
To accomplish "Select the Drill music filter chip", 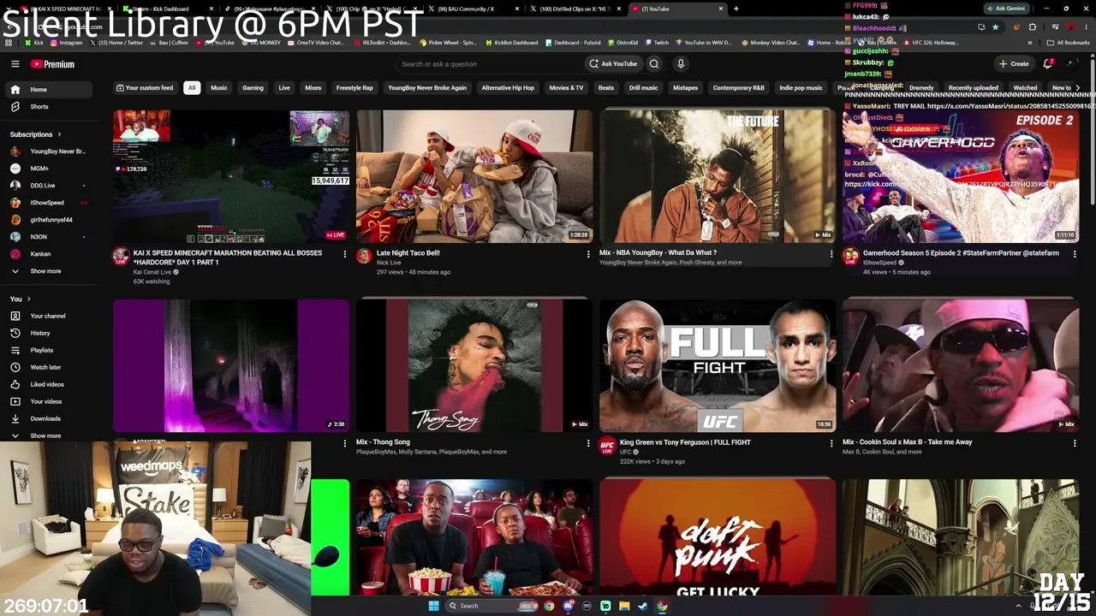I will click(643, 87).
